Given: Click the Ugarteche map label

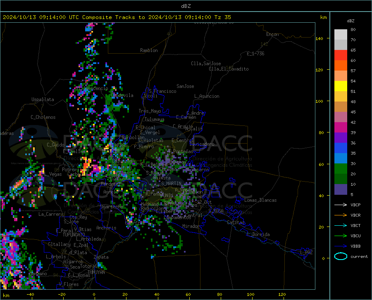Looking at the screenshot, I should [112, 206].
